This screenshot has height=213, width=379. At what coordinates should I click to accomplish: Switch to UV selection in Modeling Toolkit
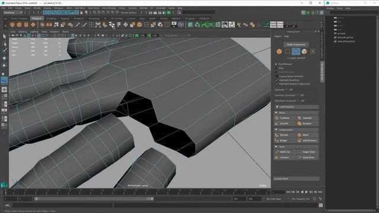coord(313,51)
